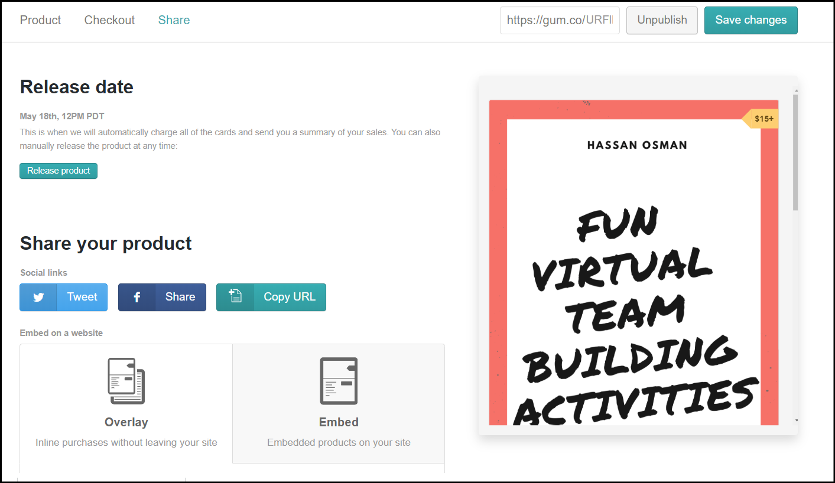Click the gum.co URL input field
This screenshot has height=483, width=835.
(x=559, y=20)
